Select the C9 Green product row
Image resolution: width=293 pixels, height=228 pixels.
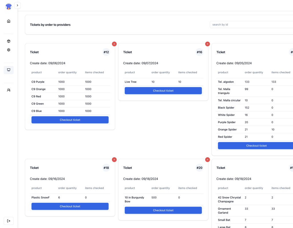(x=70, y=104)
